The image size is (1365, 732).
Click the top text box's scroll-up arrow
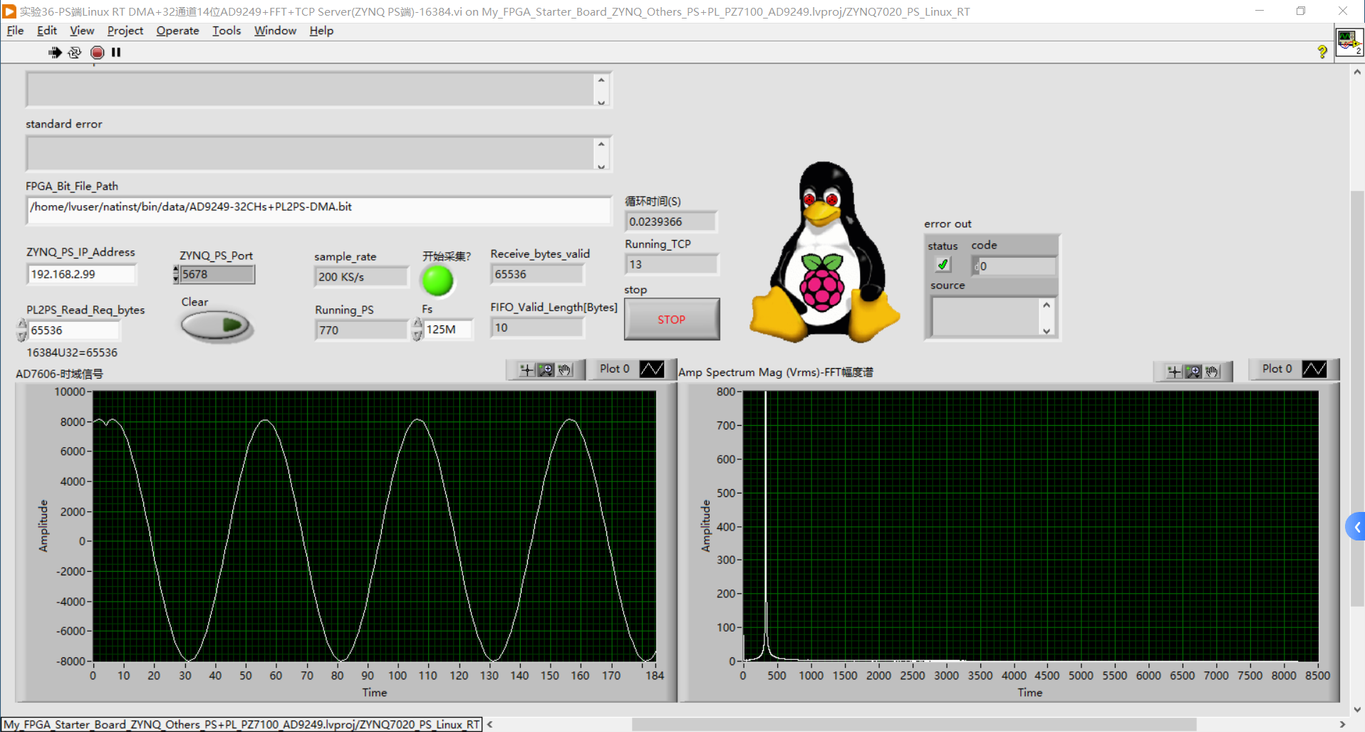pos(601,80)
